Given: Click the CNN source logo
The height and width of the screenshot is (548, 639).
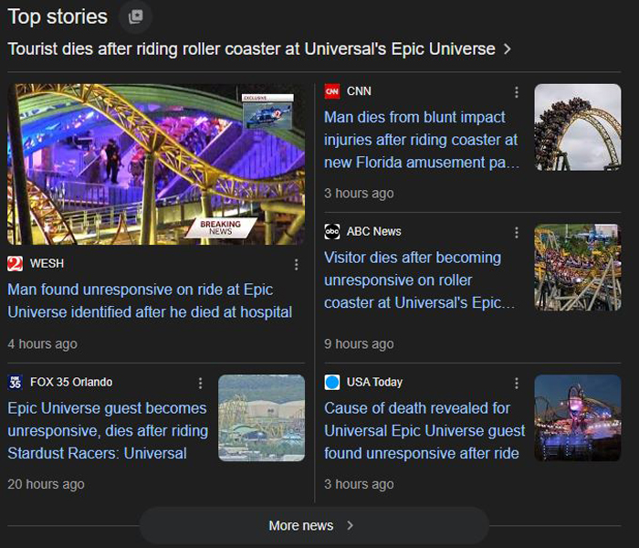Looking at the screenshot, I should coord(332,91).
